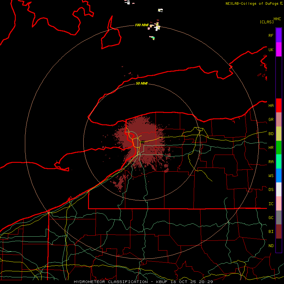The width and height of the screenshot is (284, 284).
Task: Click the "[CLAS]" units label
Action: (266, 22)
